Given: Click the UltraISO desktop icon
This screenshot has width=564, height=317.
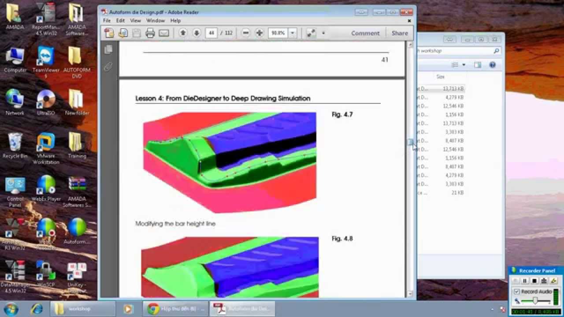Looking at the screenshot, I should click(x=46, y=103).
